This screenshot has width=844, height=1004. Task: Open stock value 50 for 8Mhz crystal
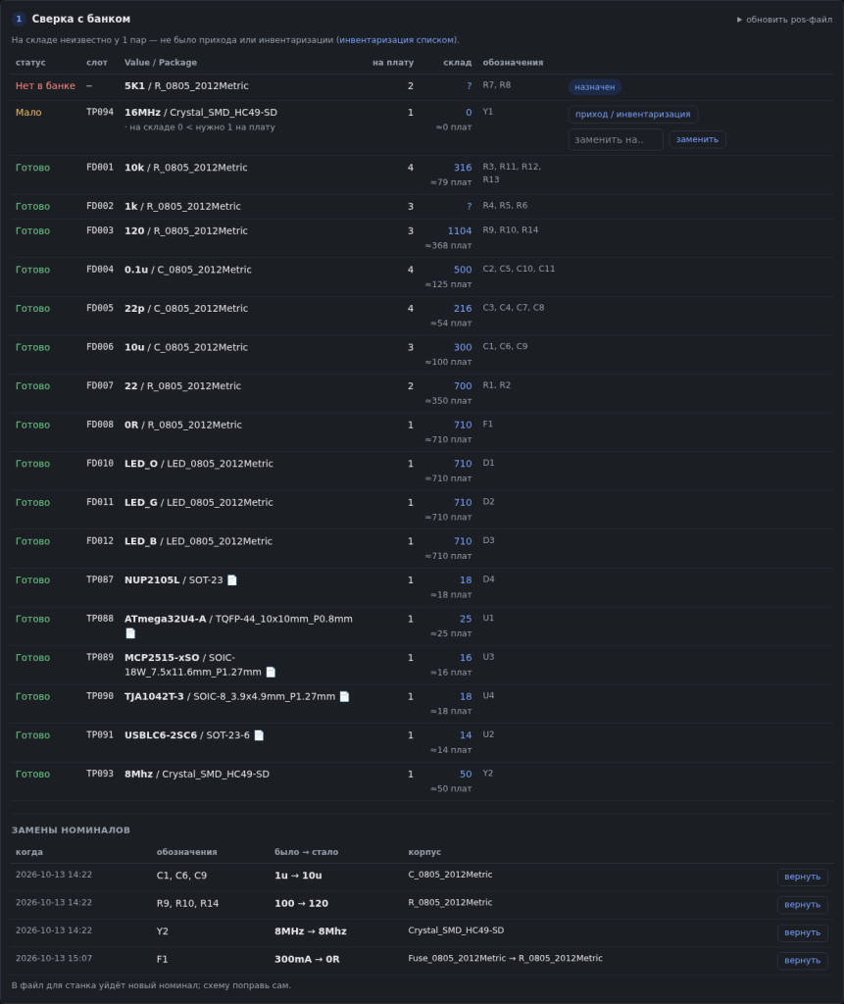466,775
